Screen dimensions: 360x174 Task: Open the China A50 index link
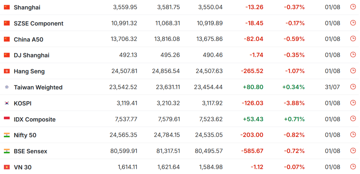point(28,39)
